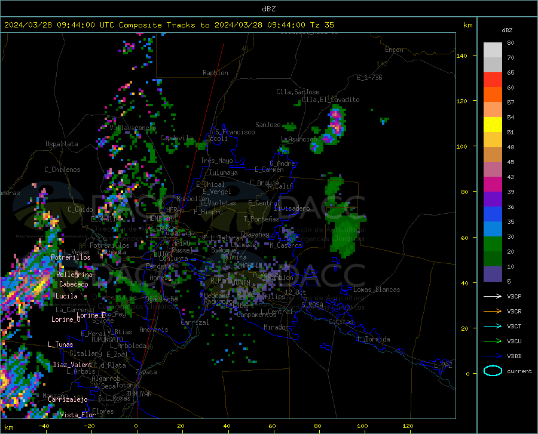Screen dimensions: 538x434
Task: Click the 0 km X-axis tick label
Action: 136,426
